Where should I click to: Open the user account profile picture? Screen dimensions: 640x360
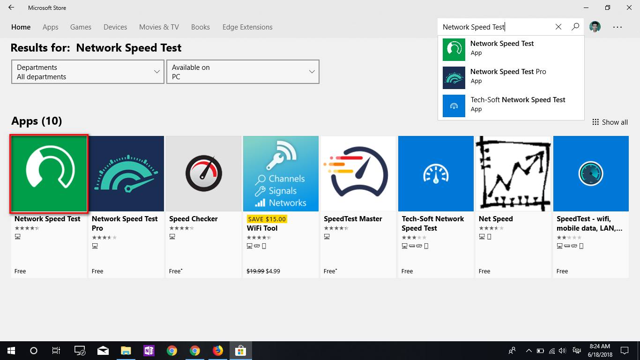point(595,27)
